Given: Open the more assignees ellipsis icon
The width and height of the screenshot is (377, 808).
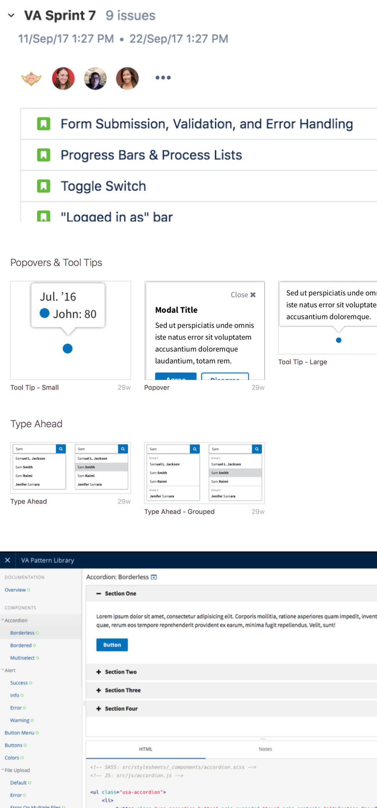Looking at the screenshot, I should (163, 78).
